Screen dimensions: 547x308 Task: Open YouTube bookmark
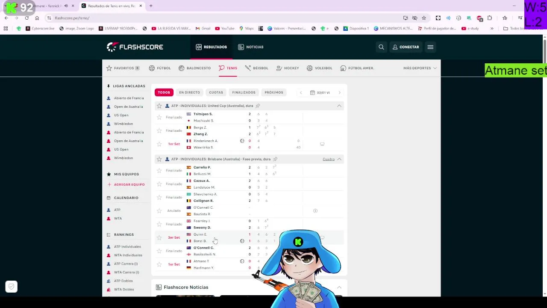point(225,29)
